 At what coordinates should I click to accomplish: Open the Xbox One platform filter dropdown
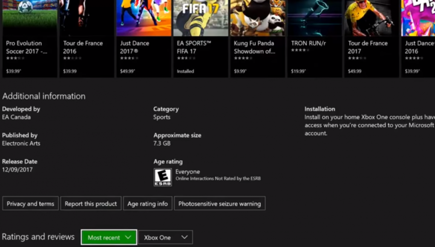pos(165,237)
